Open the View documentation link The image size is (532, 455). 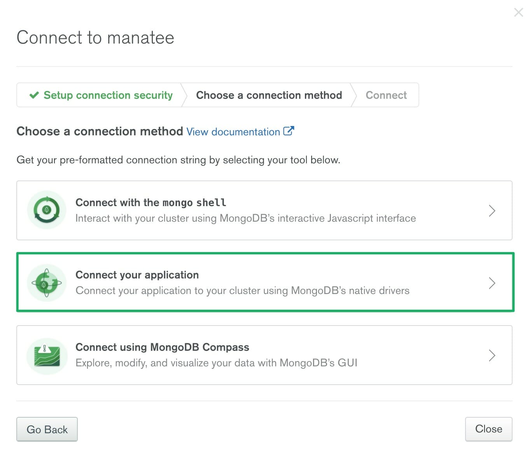click(x=233, y=132)
